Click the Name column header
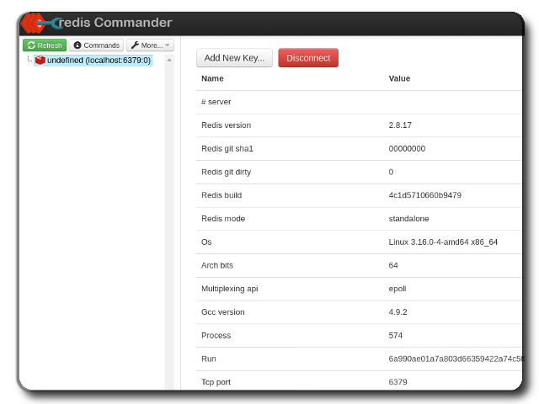 212,78
